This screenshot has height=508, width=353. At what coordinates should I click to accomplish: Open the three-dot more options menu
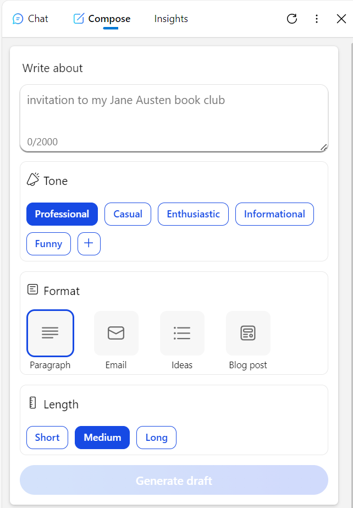point(317,19)
